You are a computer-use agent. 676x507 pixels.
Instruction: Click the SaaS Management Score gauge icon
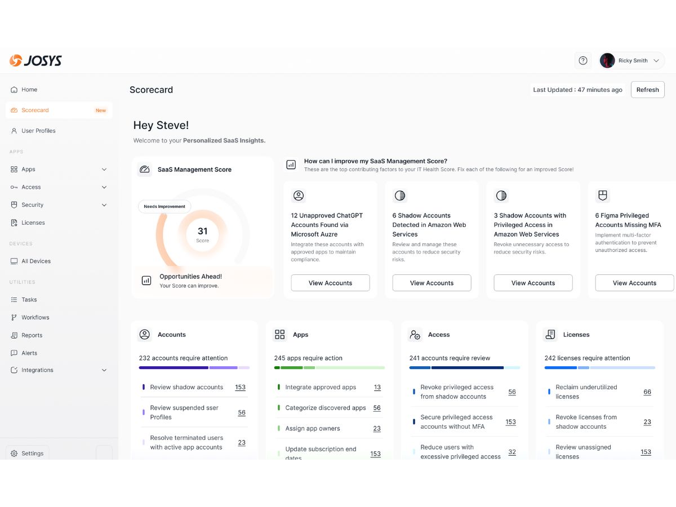pyautogui.click(x=145, y=170)
